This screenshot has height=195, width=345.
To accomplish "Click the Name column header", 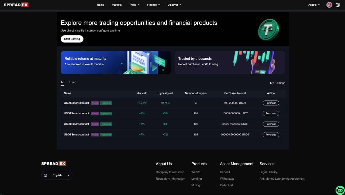I will [68, 93].
